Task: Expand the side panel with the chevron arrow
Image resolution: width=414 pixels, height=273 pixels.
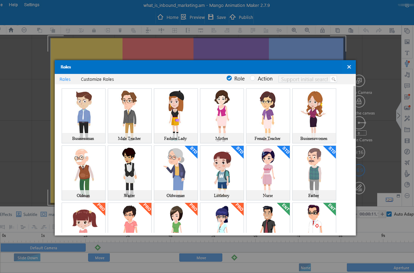Action: pos(398,116)
